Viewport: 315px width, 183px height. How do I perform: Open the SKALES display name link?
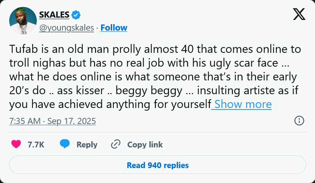(54, 15)
